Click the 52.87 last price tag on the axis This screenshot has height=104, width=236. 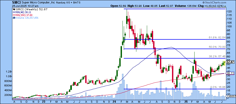click(x=230, y=62)
